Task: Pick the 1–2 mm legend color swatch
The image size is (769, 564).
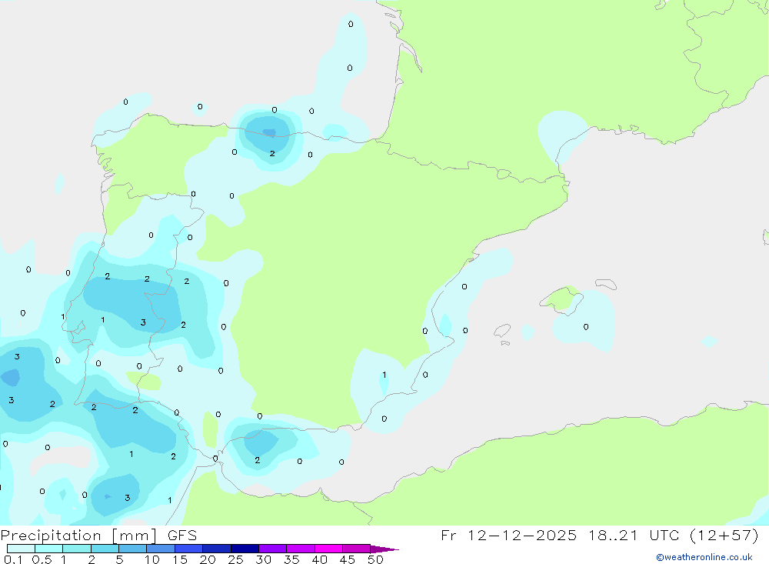Action: click(76, 549)
